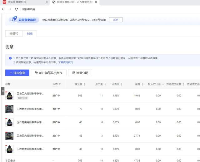The width and height of the screenshot is (200, 162).
Task: Click the 采纳 button
Action: [116, 20]
